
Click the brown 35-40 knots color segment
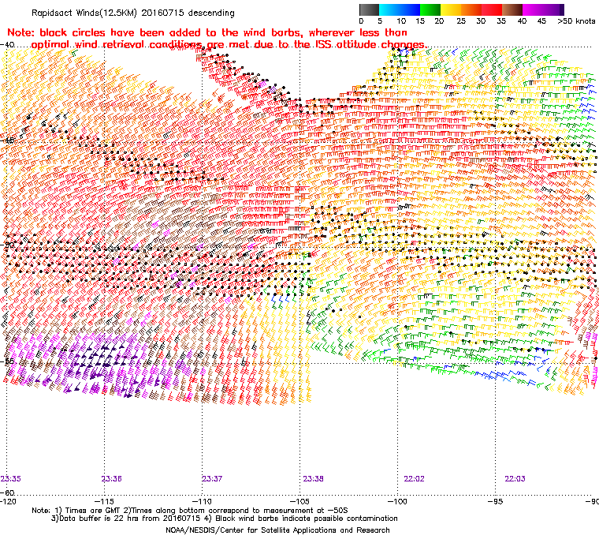point(512,9)
